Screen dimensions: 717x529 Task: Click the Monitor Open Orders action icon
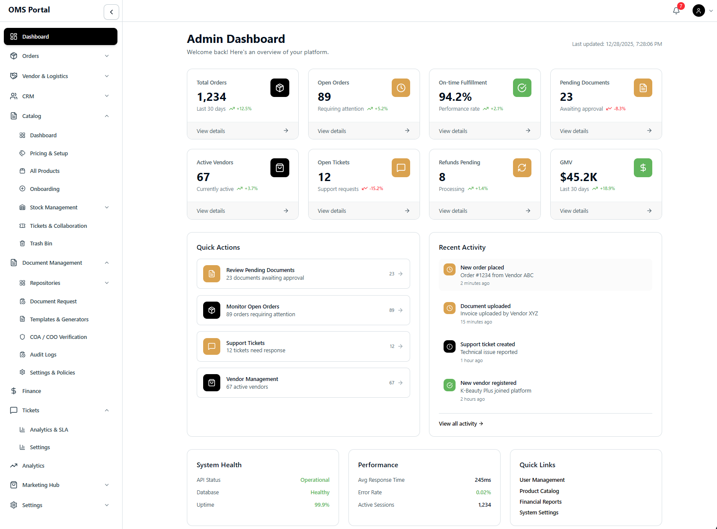pyautogui.click(x=212, y=310)
